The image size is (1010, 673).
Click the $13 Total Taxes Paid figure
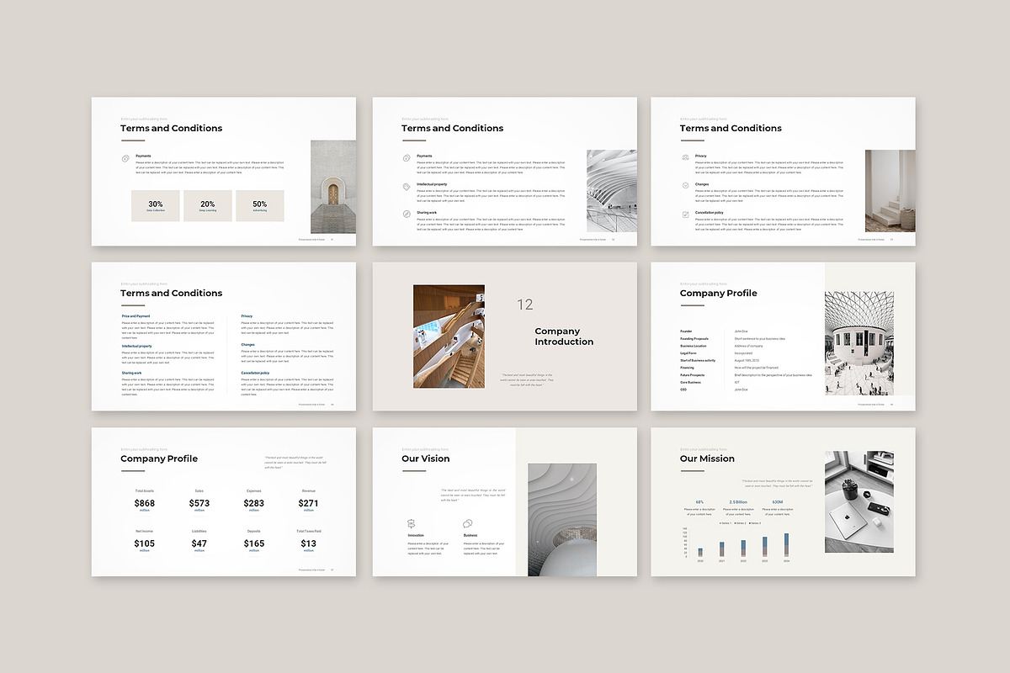click(x=309, y=543)
